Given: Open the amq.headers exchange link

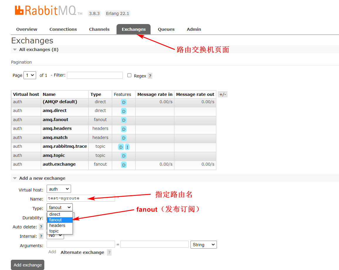Looking at the screenshot, I should click(x=57, y=128).
